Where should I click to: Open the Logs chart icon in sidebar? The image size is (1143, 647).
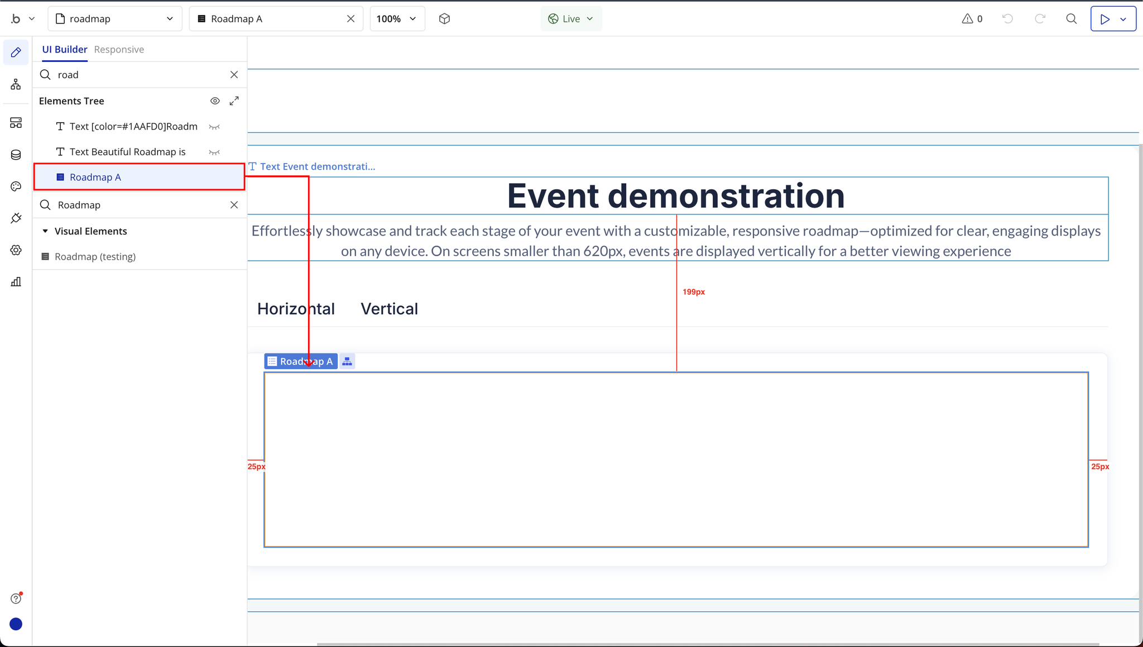(x=16, y=282)
